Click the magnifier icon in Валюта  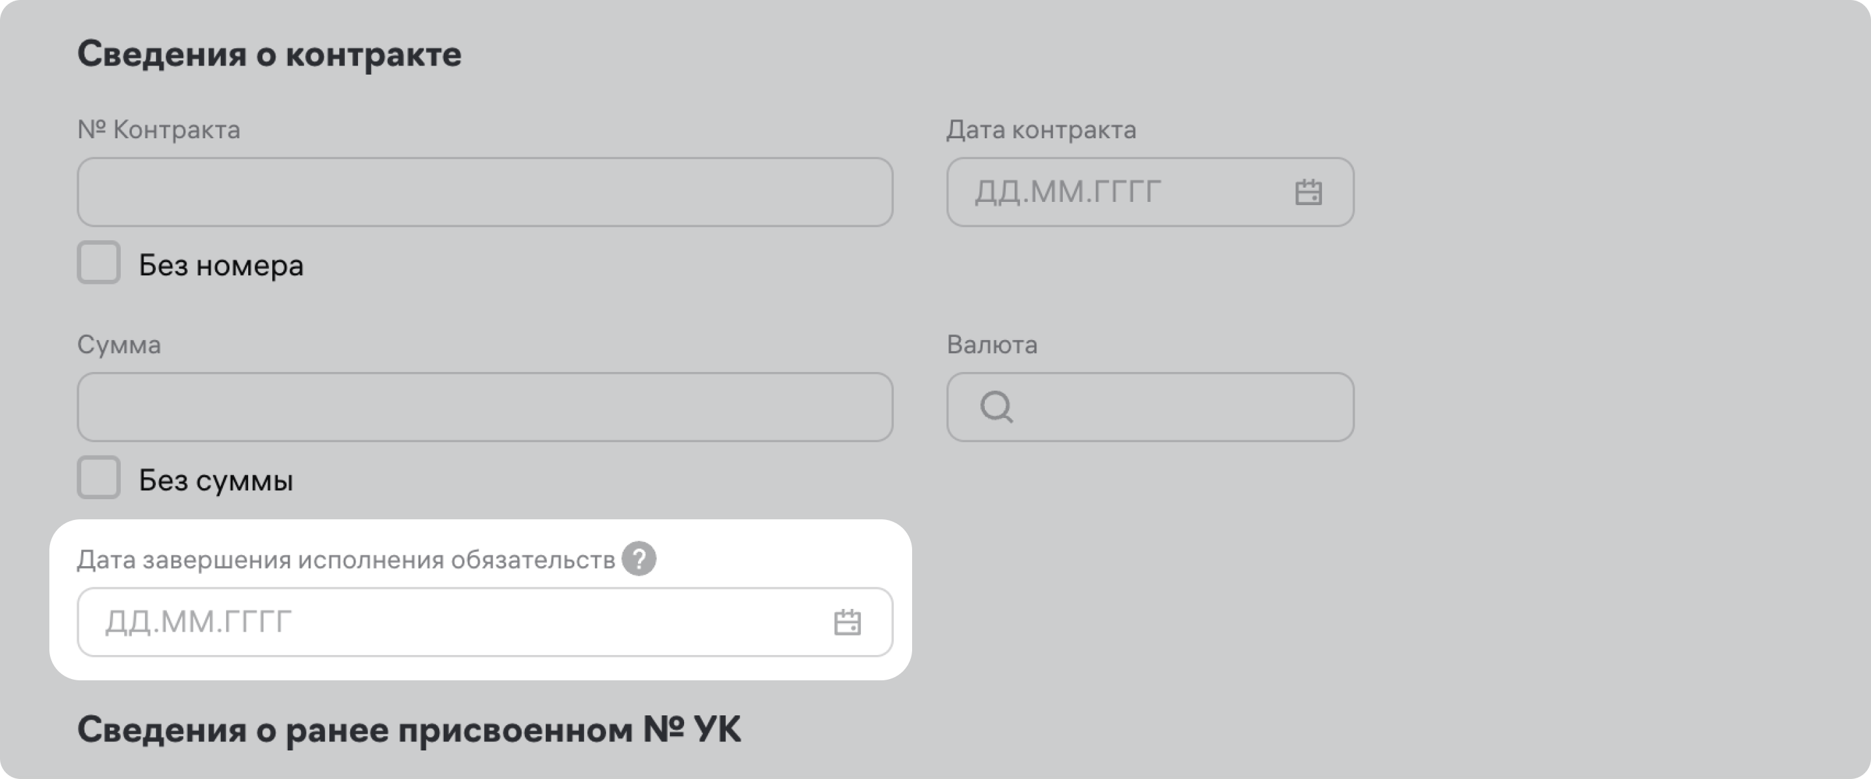(997, 407)
